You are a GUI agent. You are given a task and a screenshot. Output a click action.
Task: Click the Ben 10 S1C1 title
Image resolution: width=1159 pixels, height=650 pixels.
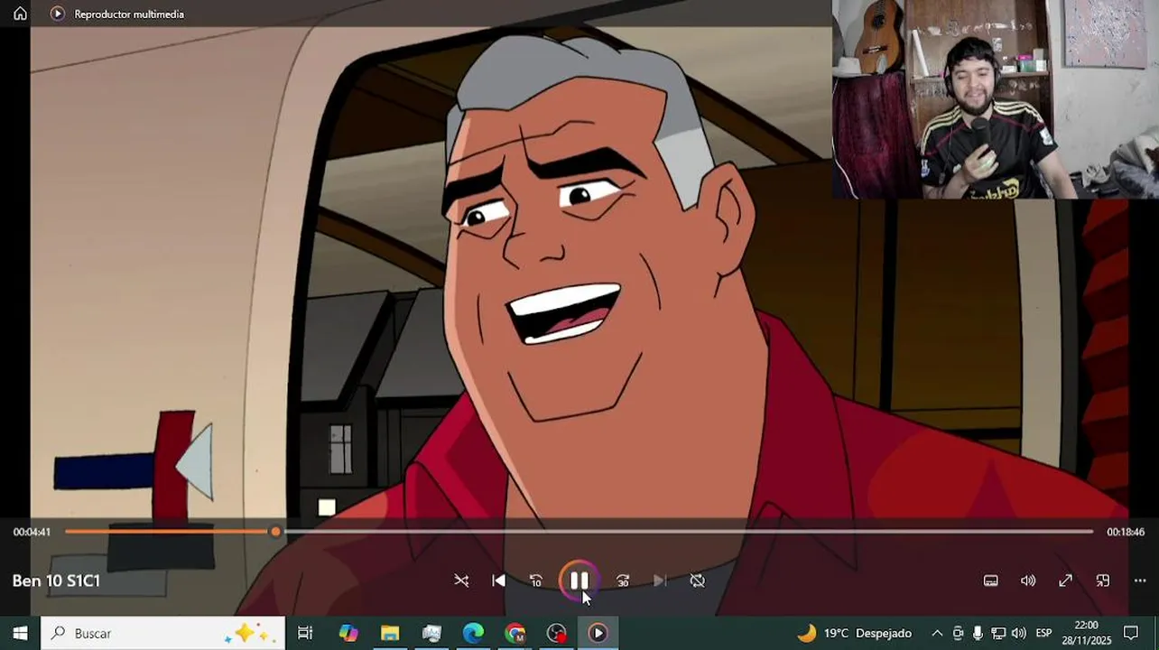(56, 580)
